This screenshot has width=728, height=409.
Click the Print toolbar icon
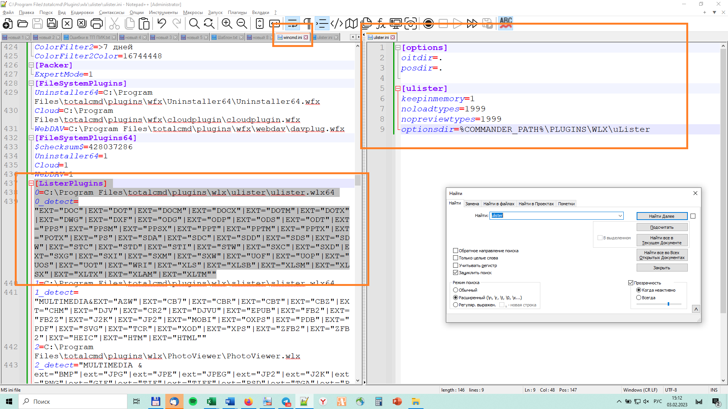tap(97, 24)
